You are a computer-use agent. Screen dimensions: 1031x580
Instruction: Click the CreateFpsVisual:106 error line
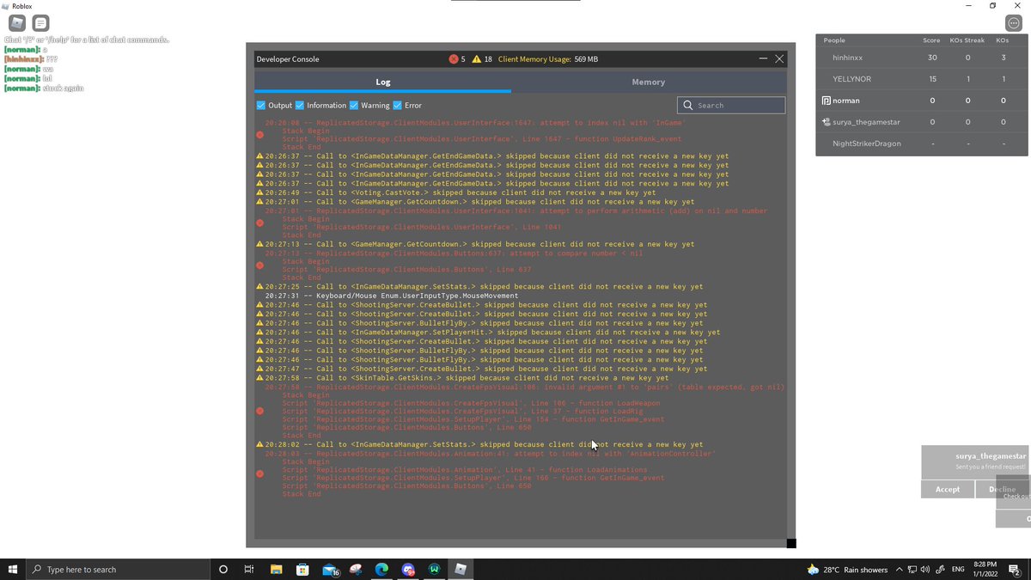pos(524,387)
